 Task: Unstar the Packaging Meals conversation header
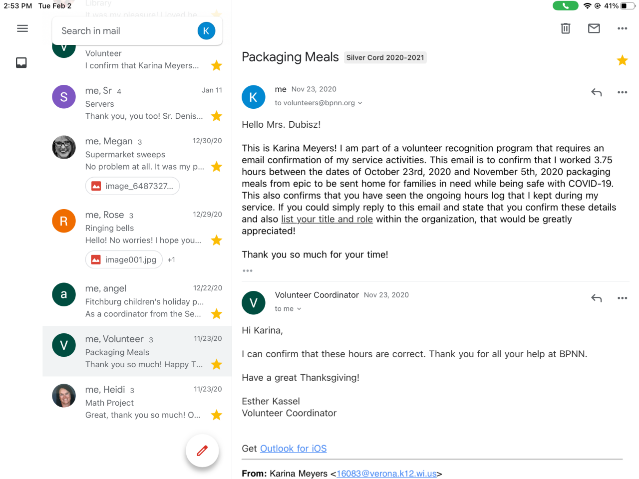click(622, 60)
